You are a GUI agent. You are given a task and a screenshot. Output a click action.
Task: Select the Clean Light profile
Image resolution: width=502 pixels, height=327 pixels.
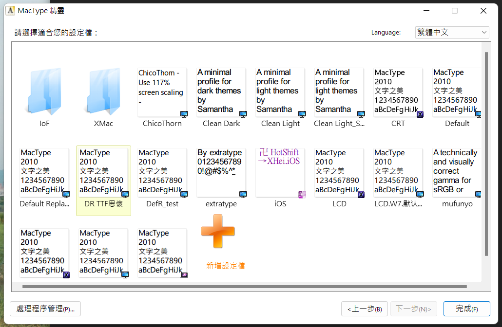[x=280, y=92]
